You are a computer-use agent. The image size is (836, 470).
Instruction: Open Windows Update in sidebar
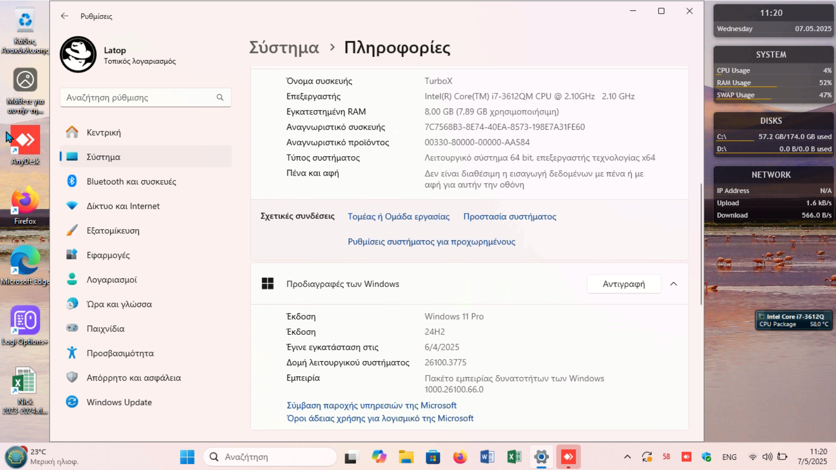pyautogui.click(x=146, y=402)
